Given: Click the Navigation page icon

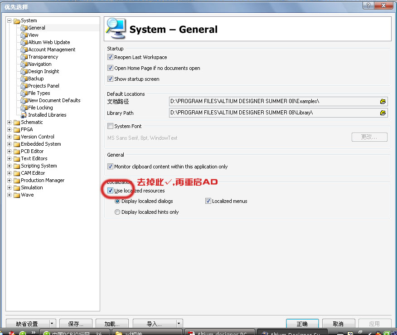Looking at the screenshot, I should pyautogui.click(x=24, y=64).
